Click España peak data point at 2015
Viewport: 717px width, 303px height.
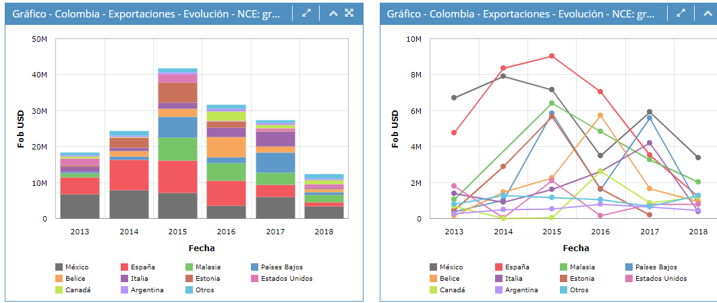[552, 56]
